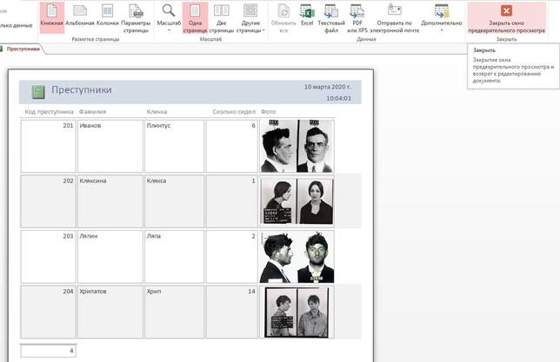Click the Масштаб magnifier icon
Image resolution: width=560 pixels, height=362 pixels.
click(x=169, y=10)
